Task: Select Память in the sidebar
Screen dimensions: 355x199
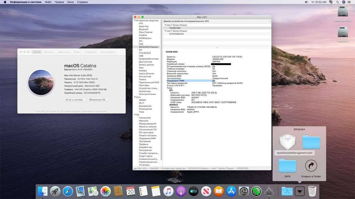Action: [x=143, y=79]
